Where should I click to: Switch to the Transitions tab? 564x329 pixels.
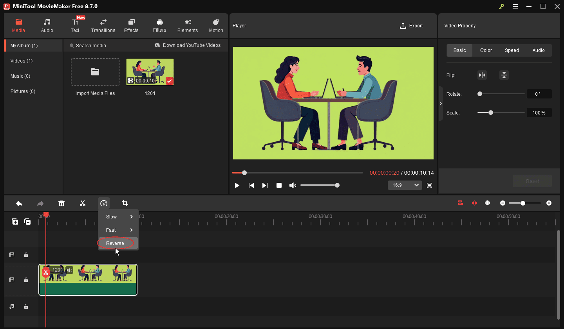pos(103,26)
